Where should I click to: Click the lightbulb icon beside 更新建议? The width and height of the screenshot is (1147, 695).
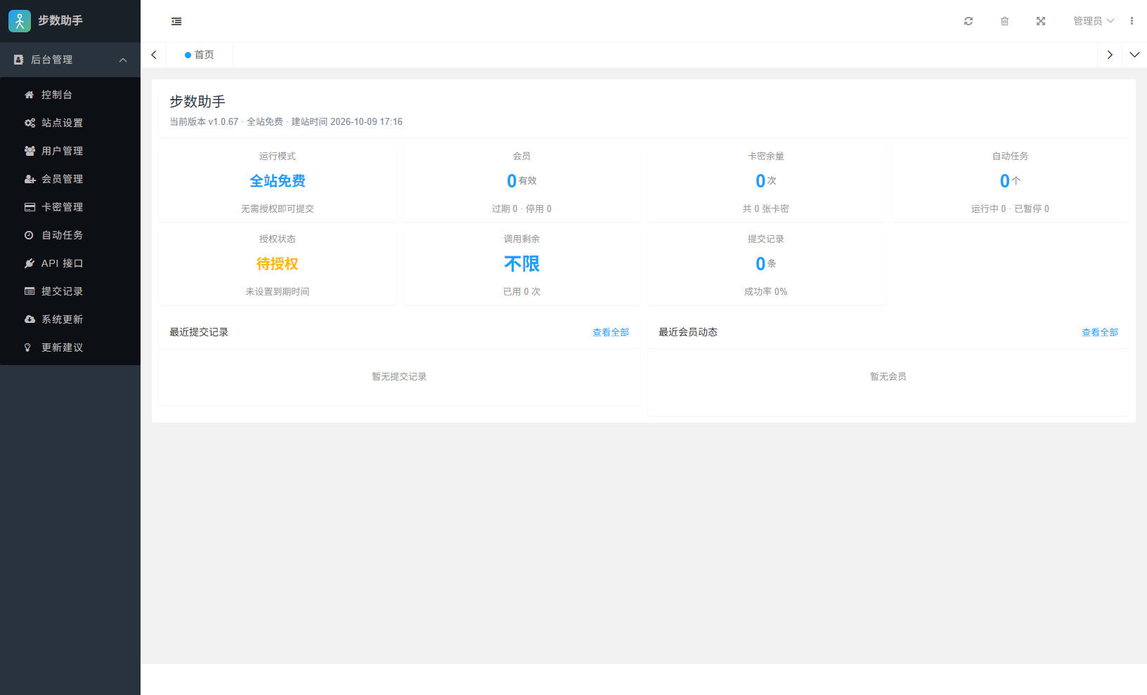coord(28,347)
